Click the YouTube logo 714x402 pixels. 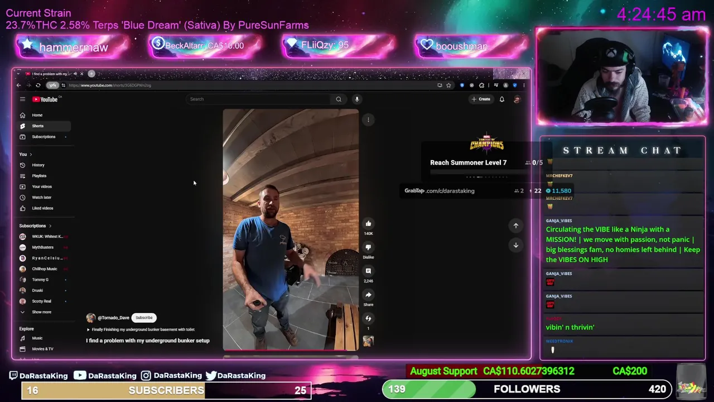pyautogui.click(x=46, y=99)
